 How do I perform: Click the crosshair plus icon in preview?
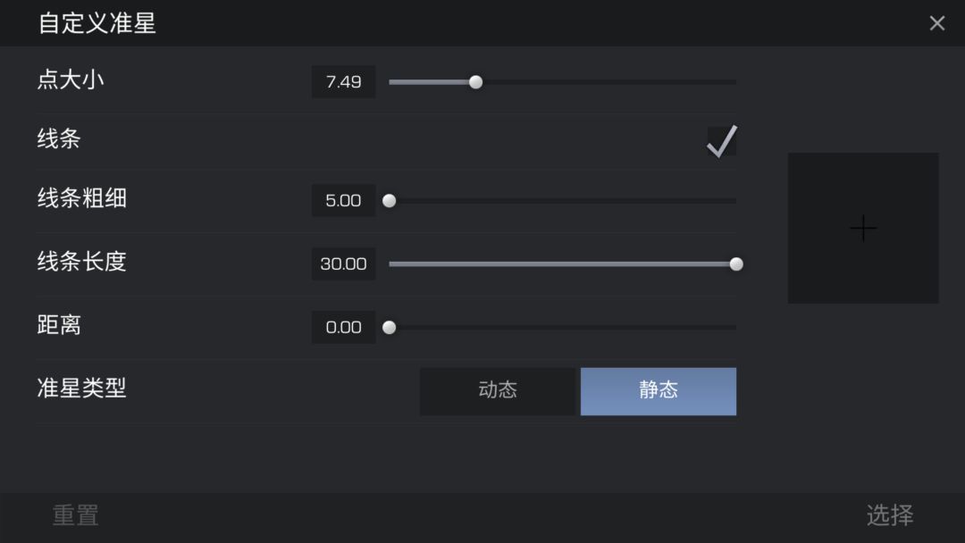point(863,228)
